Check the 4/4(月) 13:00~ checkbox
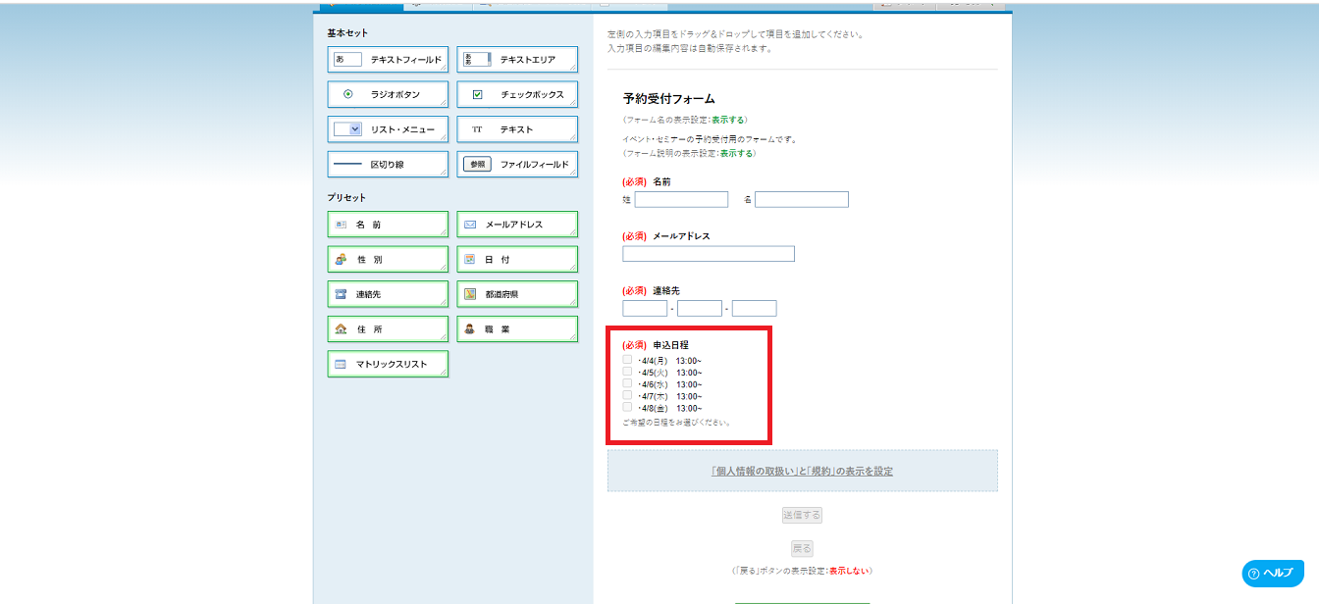Screen dimensions: 1319x604 tap(627, 360)
